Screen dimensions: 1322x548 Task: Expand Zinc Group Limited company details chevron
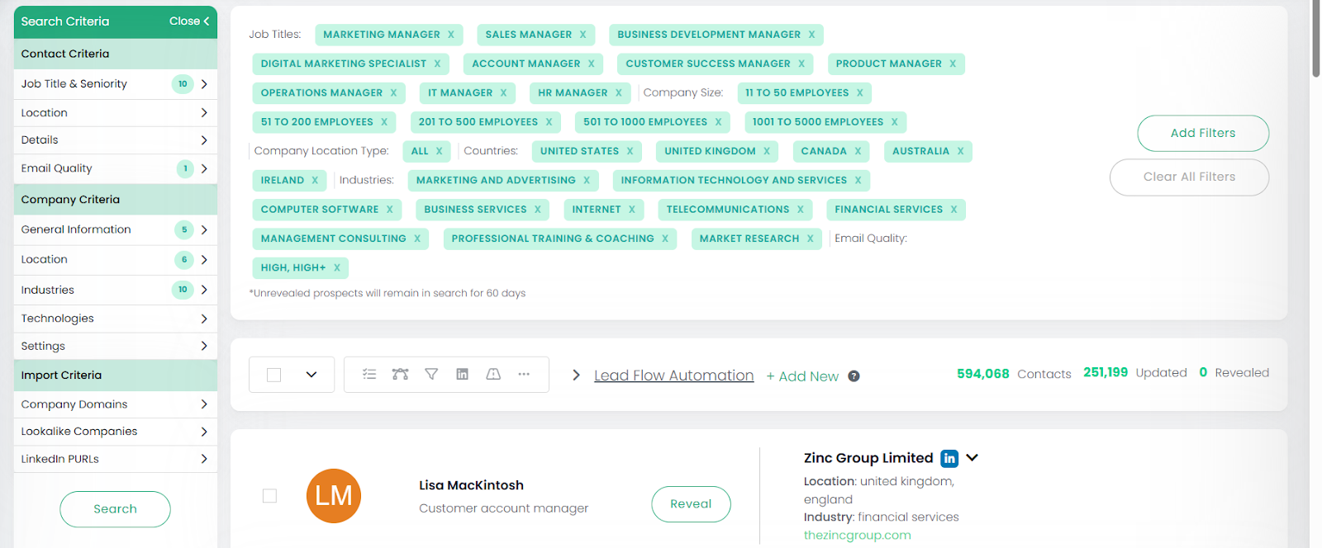click(x=972, y=458)
